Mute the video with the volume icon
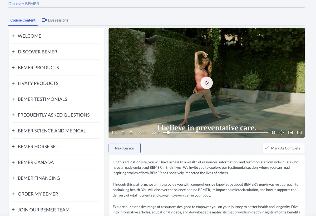This screenshot has height=216, width=316. [273, 133]
